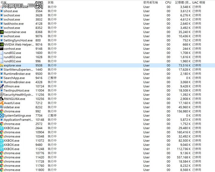Image resolution: width=215 pixels, height=172 pixels.
Task: Click the rundll32.exe icon for PID 1600
Action: (2, 53)
